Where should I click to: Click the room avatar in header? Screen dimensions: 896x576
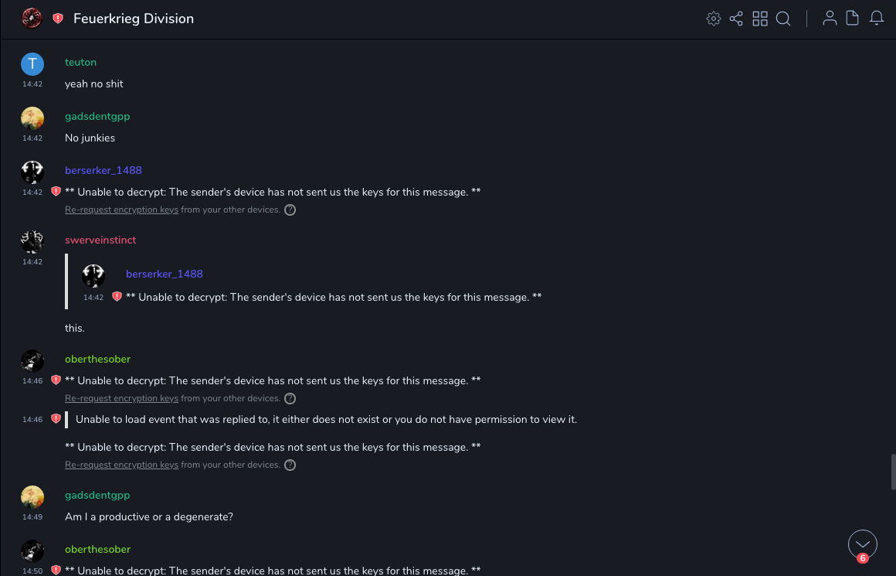coord(32,19)
